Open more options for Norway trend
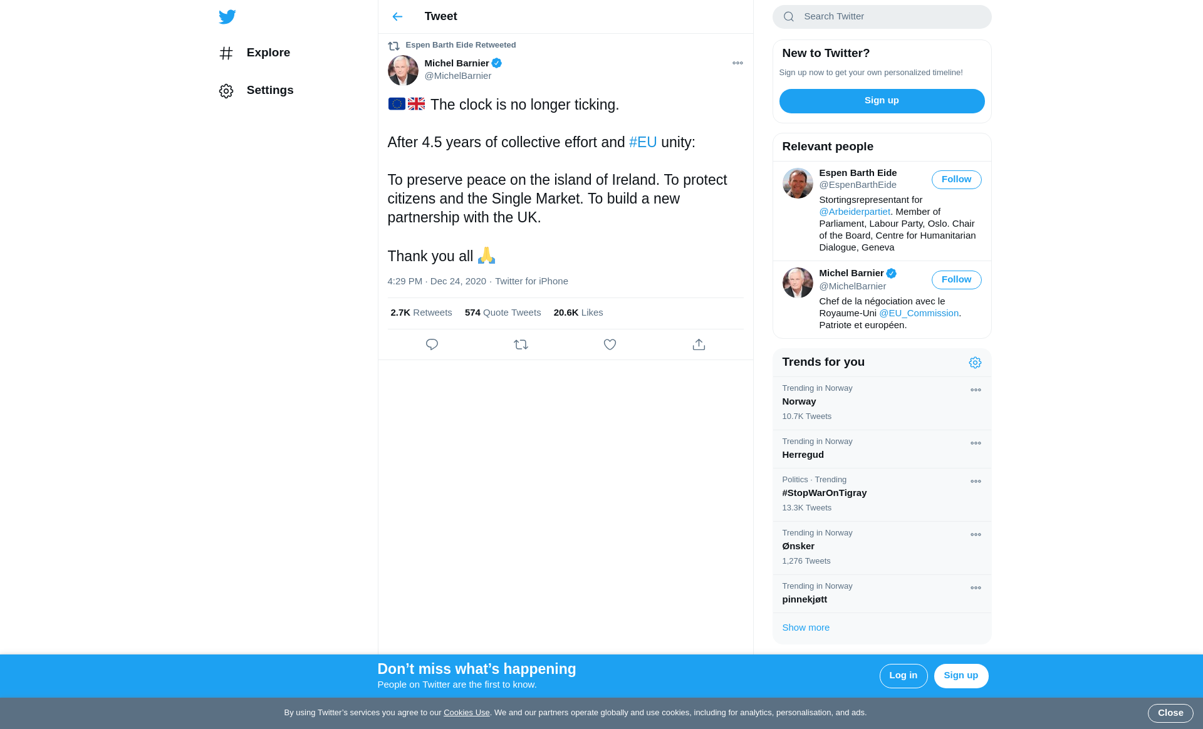 pos(976,390)
